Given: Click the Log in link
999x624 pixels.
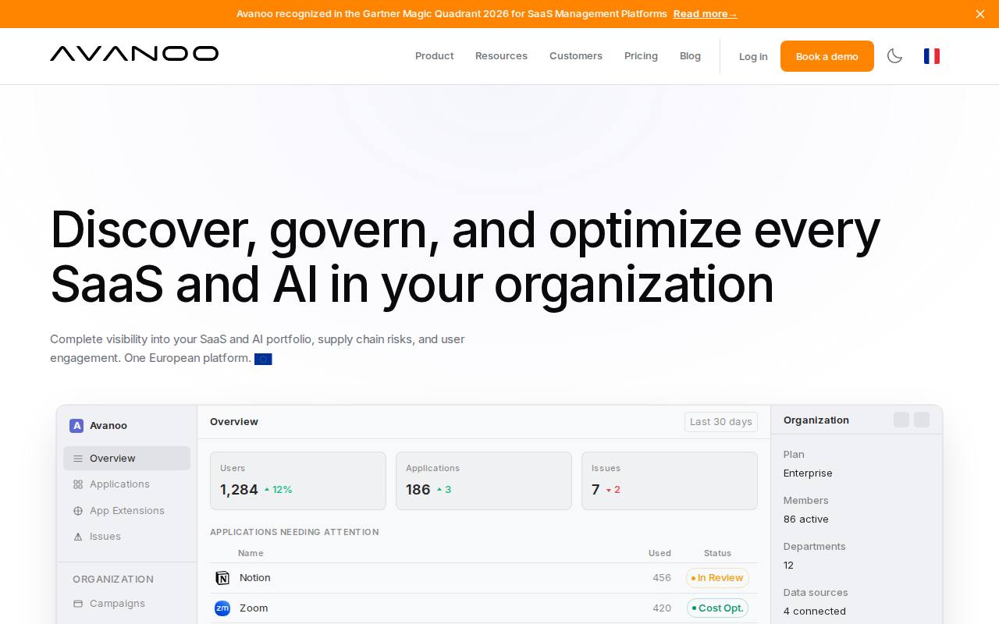Looking at the screenshot, I should [x=753, y=57].
